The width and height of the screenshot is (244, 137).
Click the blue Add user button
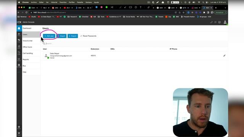49,36
